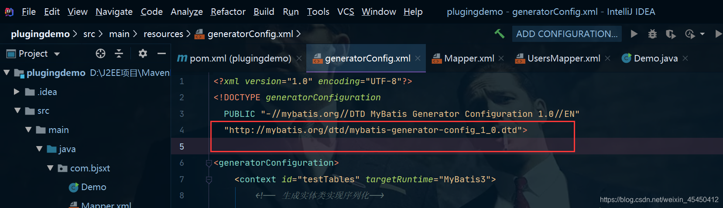Image resolution: width=723 pixels, height=208 pixels.
Task: Click the src breadcrumb
Action: click(x=89, y=34)
